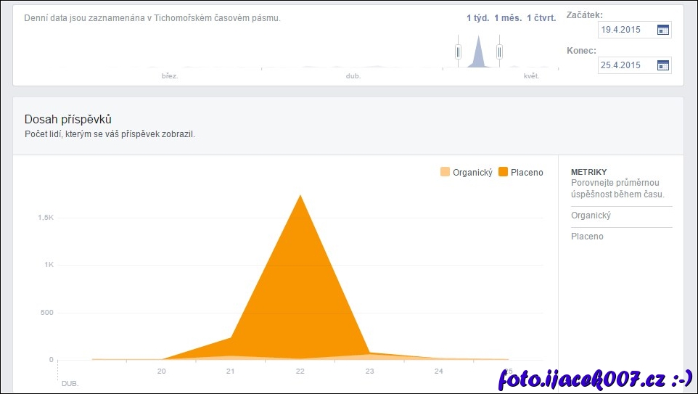Image resolution: width=698 pixels, height=394 pixels.
Task: Toggle Organický in the Metriky panel
Action: pos(591,216)
